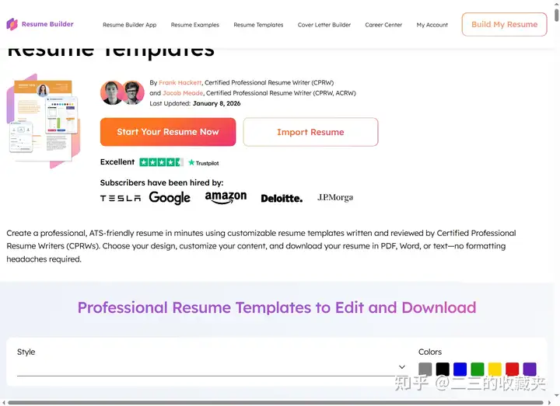Click the Trustpilot logo

pos(204,163)
